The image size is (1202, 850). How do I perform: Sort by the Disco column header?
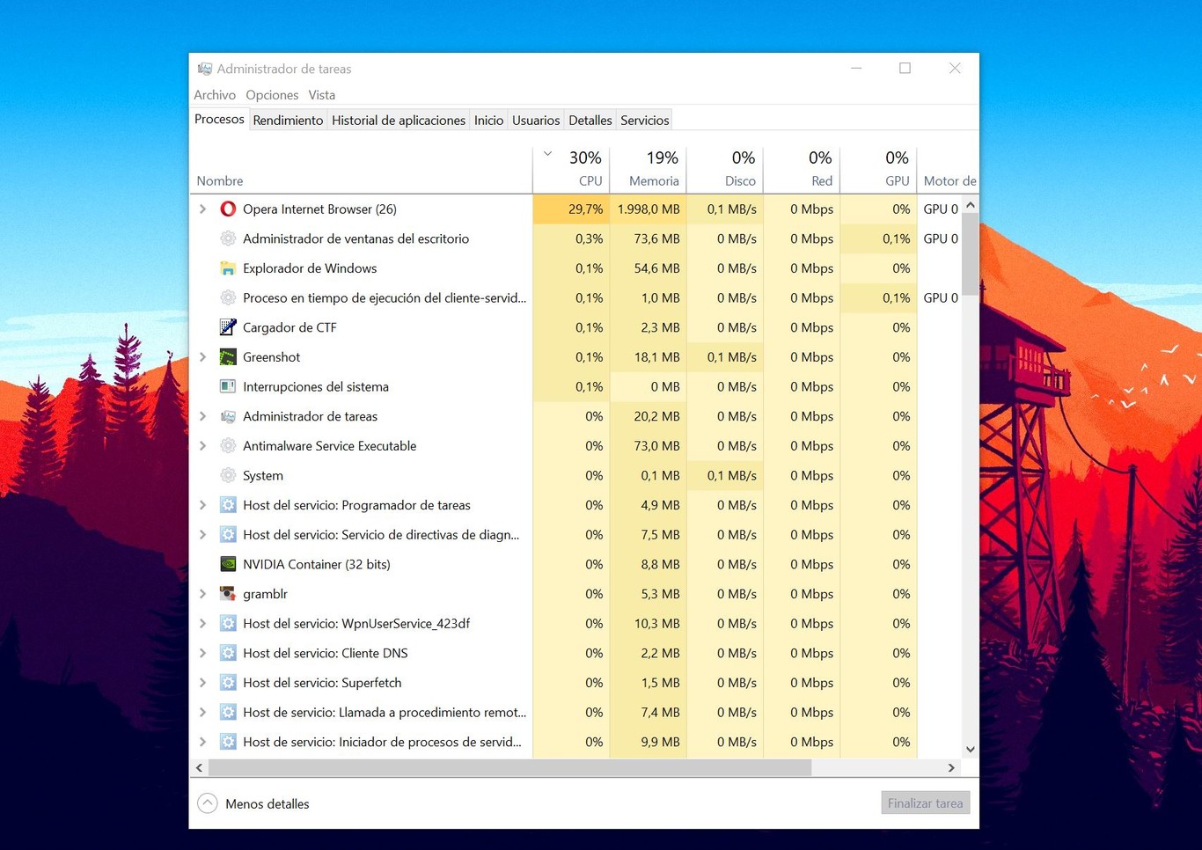724,170
